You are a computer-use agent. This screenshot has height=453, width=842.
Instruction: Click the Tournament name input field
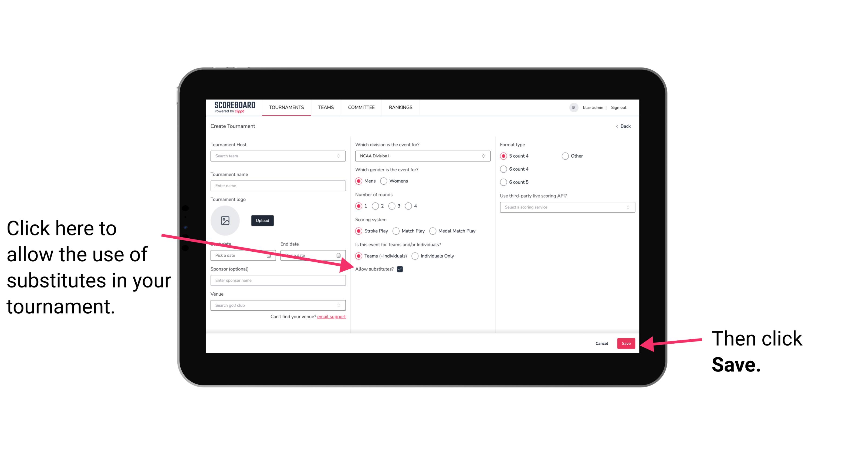click(278, 186)
